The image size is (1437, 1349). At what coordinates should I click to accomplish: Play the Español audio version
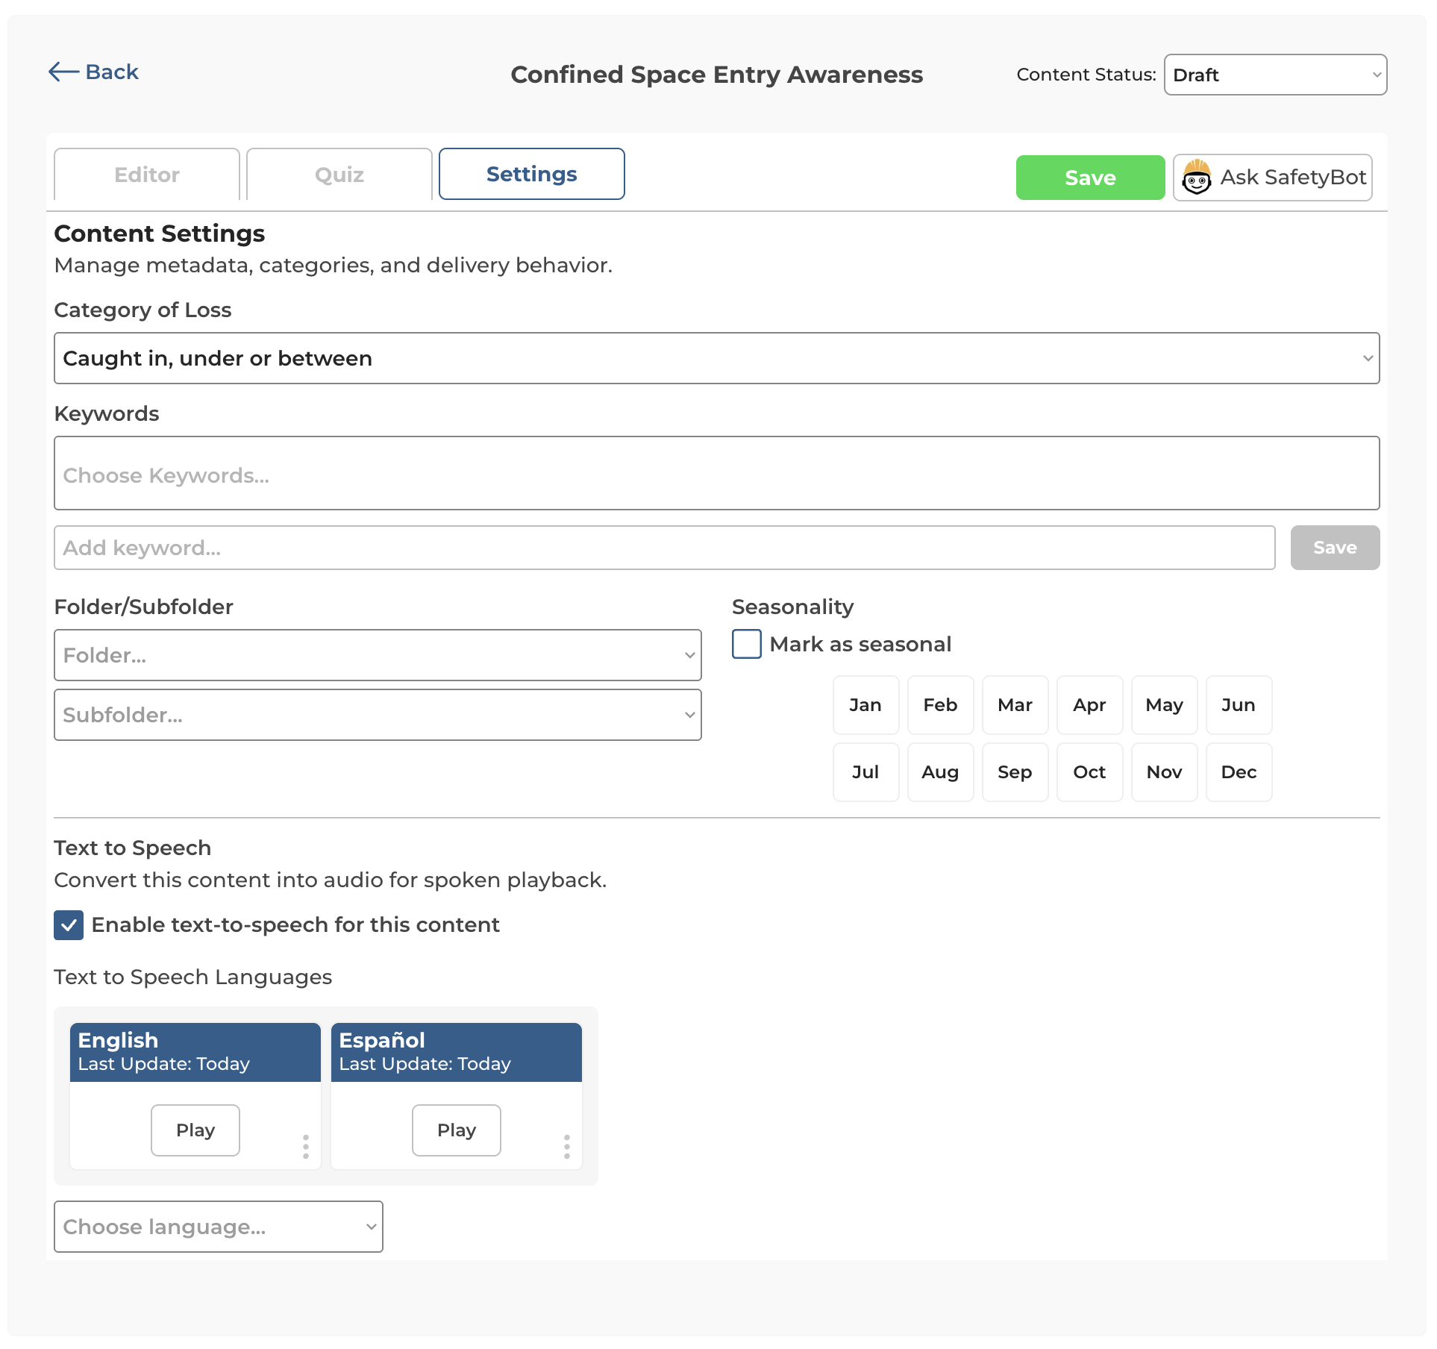[x=456, y=1130]
